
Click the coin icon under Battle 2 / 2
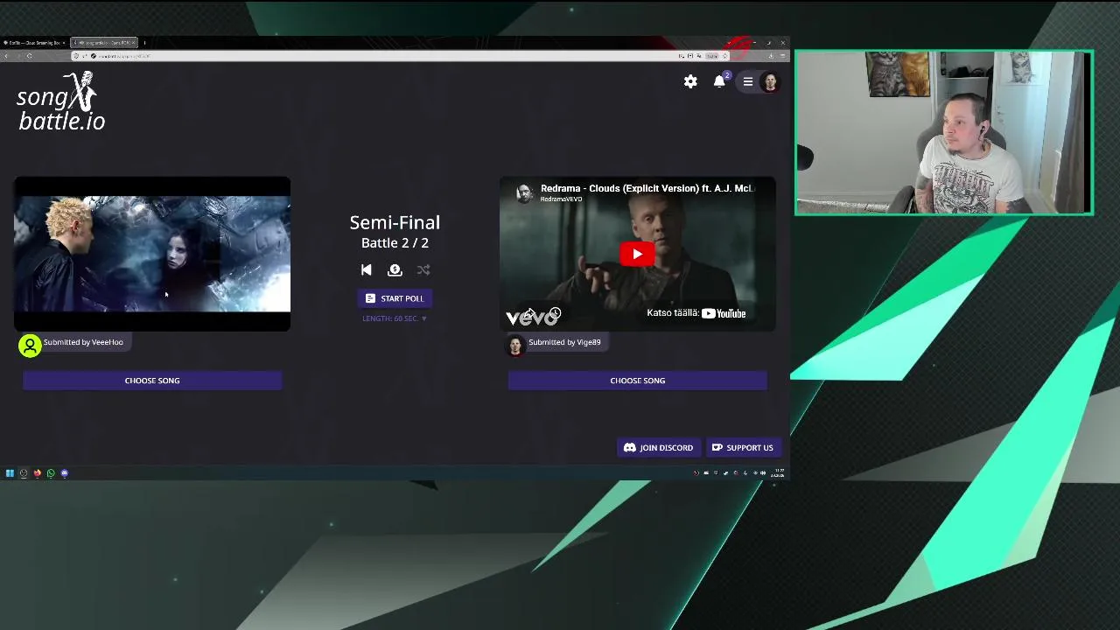pyautogui.click(x=395, y=269)
